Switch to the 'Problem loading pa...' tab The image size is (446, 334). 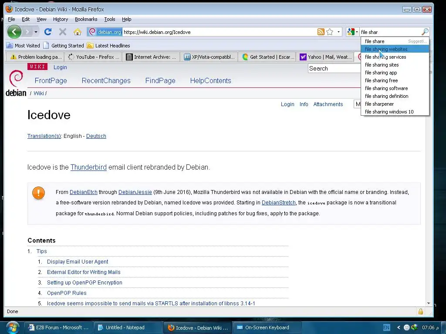(x=36, y=57)
